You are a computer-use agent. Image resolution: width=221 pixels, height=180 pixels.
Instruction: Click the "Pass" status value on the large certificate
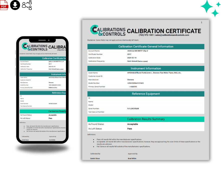click(x=130, y=129)
